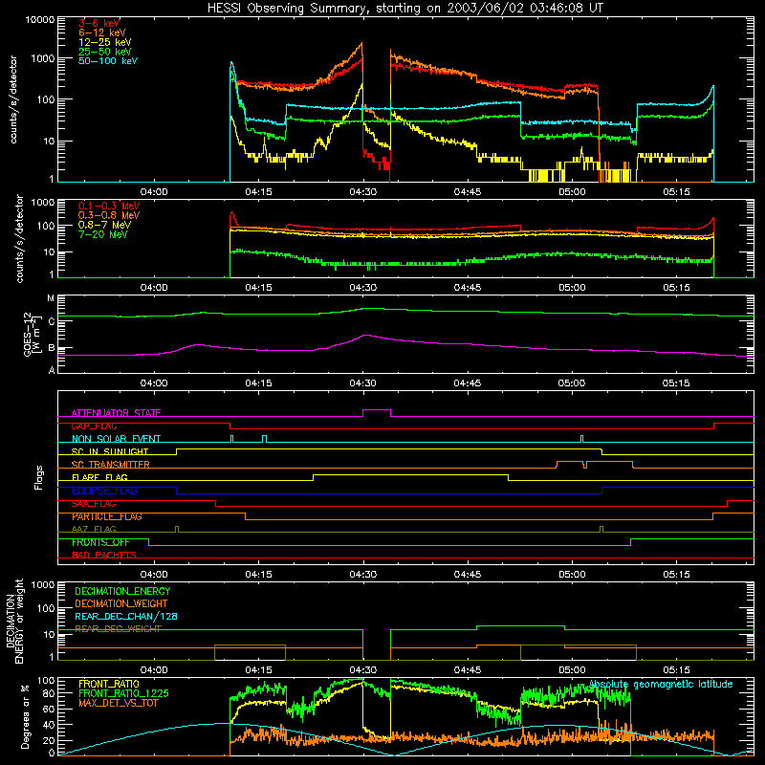
Task: Click the '7-20 MeV' legend entry
Action: tap(103, 234)
